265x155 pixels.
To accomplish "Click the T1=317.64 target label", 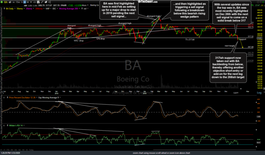I will point(190,40).
